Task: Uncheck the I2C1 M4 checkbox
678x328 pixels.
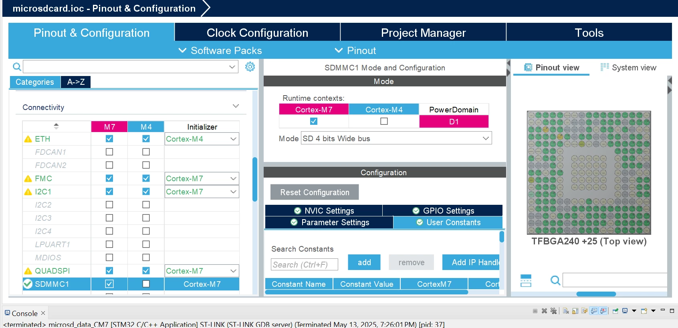Action: click(146, 192)
